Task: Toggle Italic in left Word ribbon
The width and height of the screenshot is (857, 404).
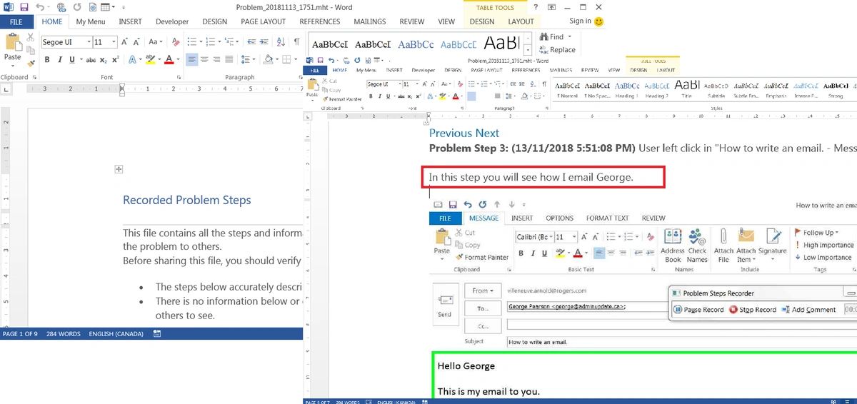Action: pos(60,60)
